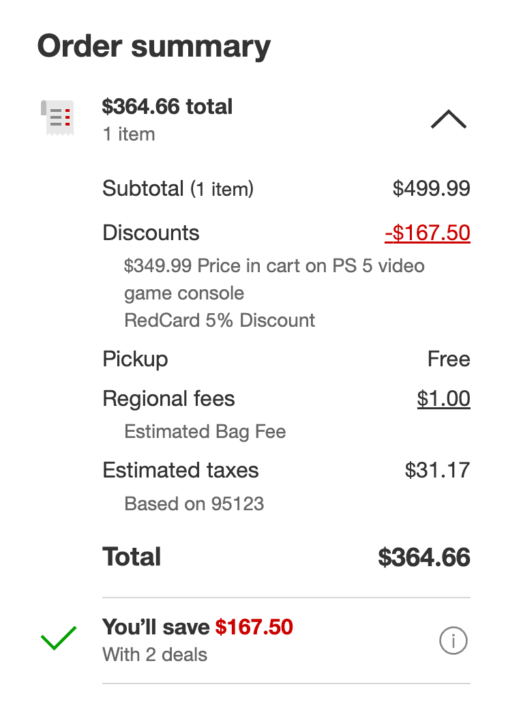Collapse the order summary with the chevron

click(448, 120)
